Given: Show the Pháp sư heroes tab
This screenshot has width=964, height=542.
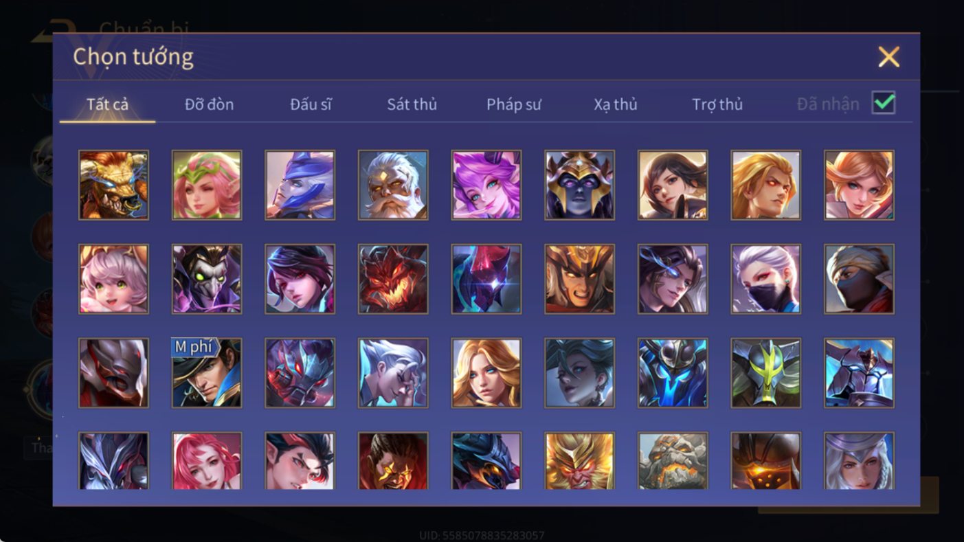Looking at the screenshot, I should pos(514,104).
